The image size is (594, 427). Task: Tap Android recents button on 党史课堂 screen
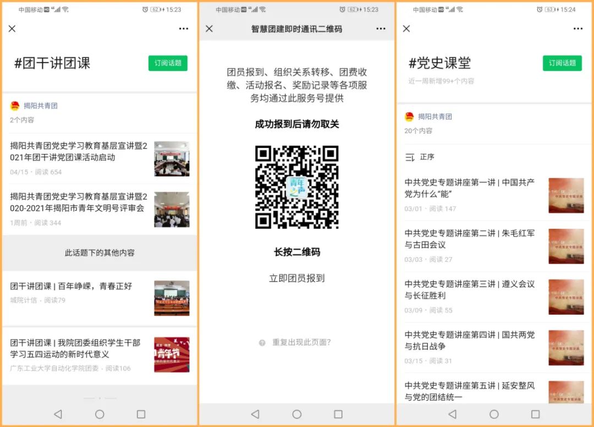click(535, 414)
